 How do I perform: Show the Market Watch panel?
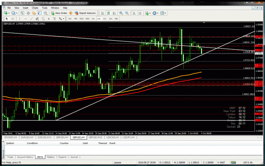[x=22, y=13]
